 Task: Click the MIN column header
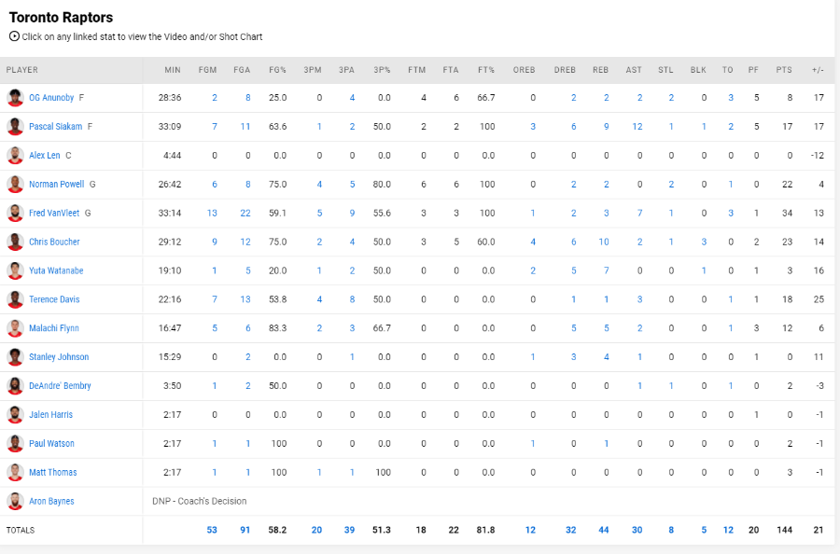(173, 70)
